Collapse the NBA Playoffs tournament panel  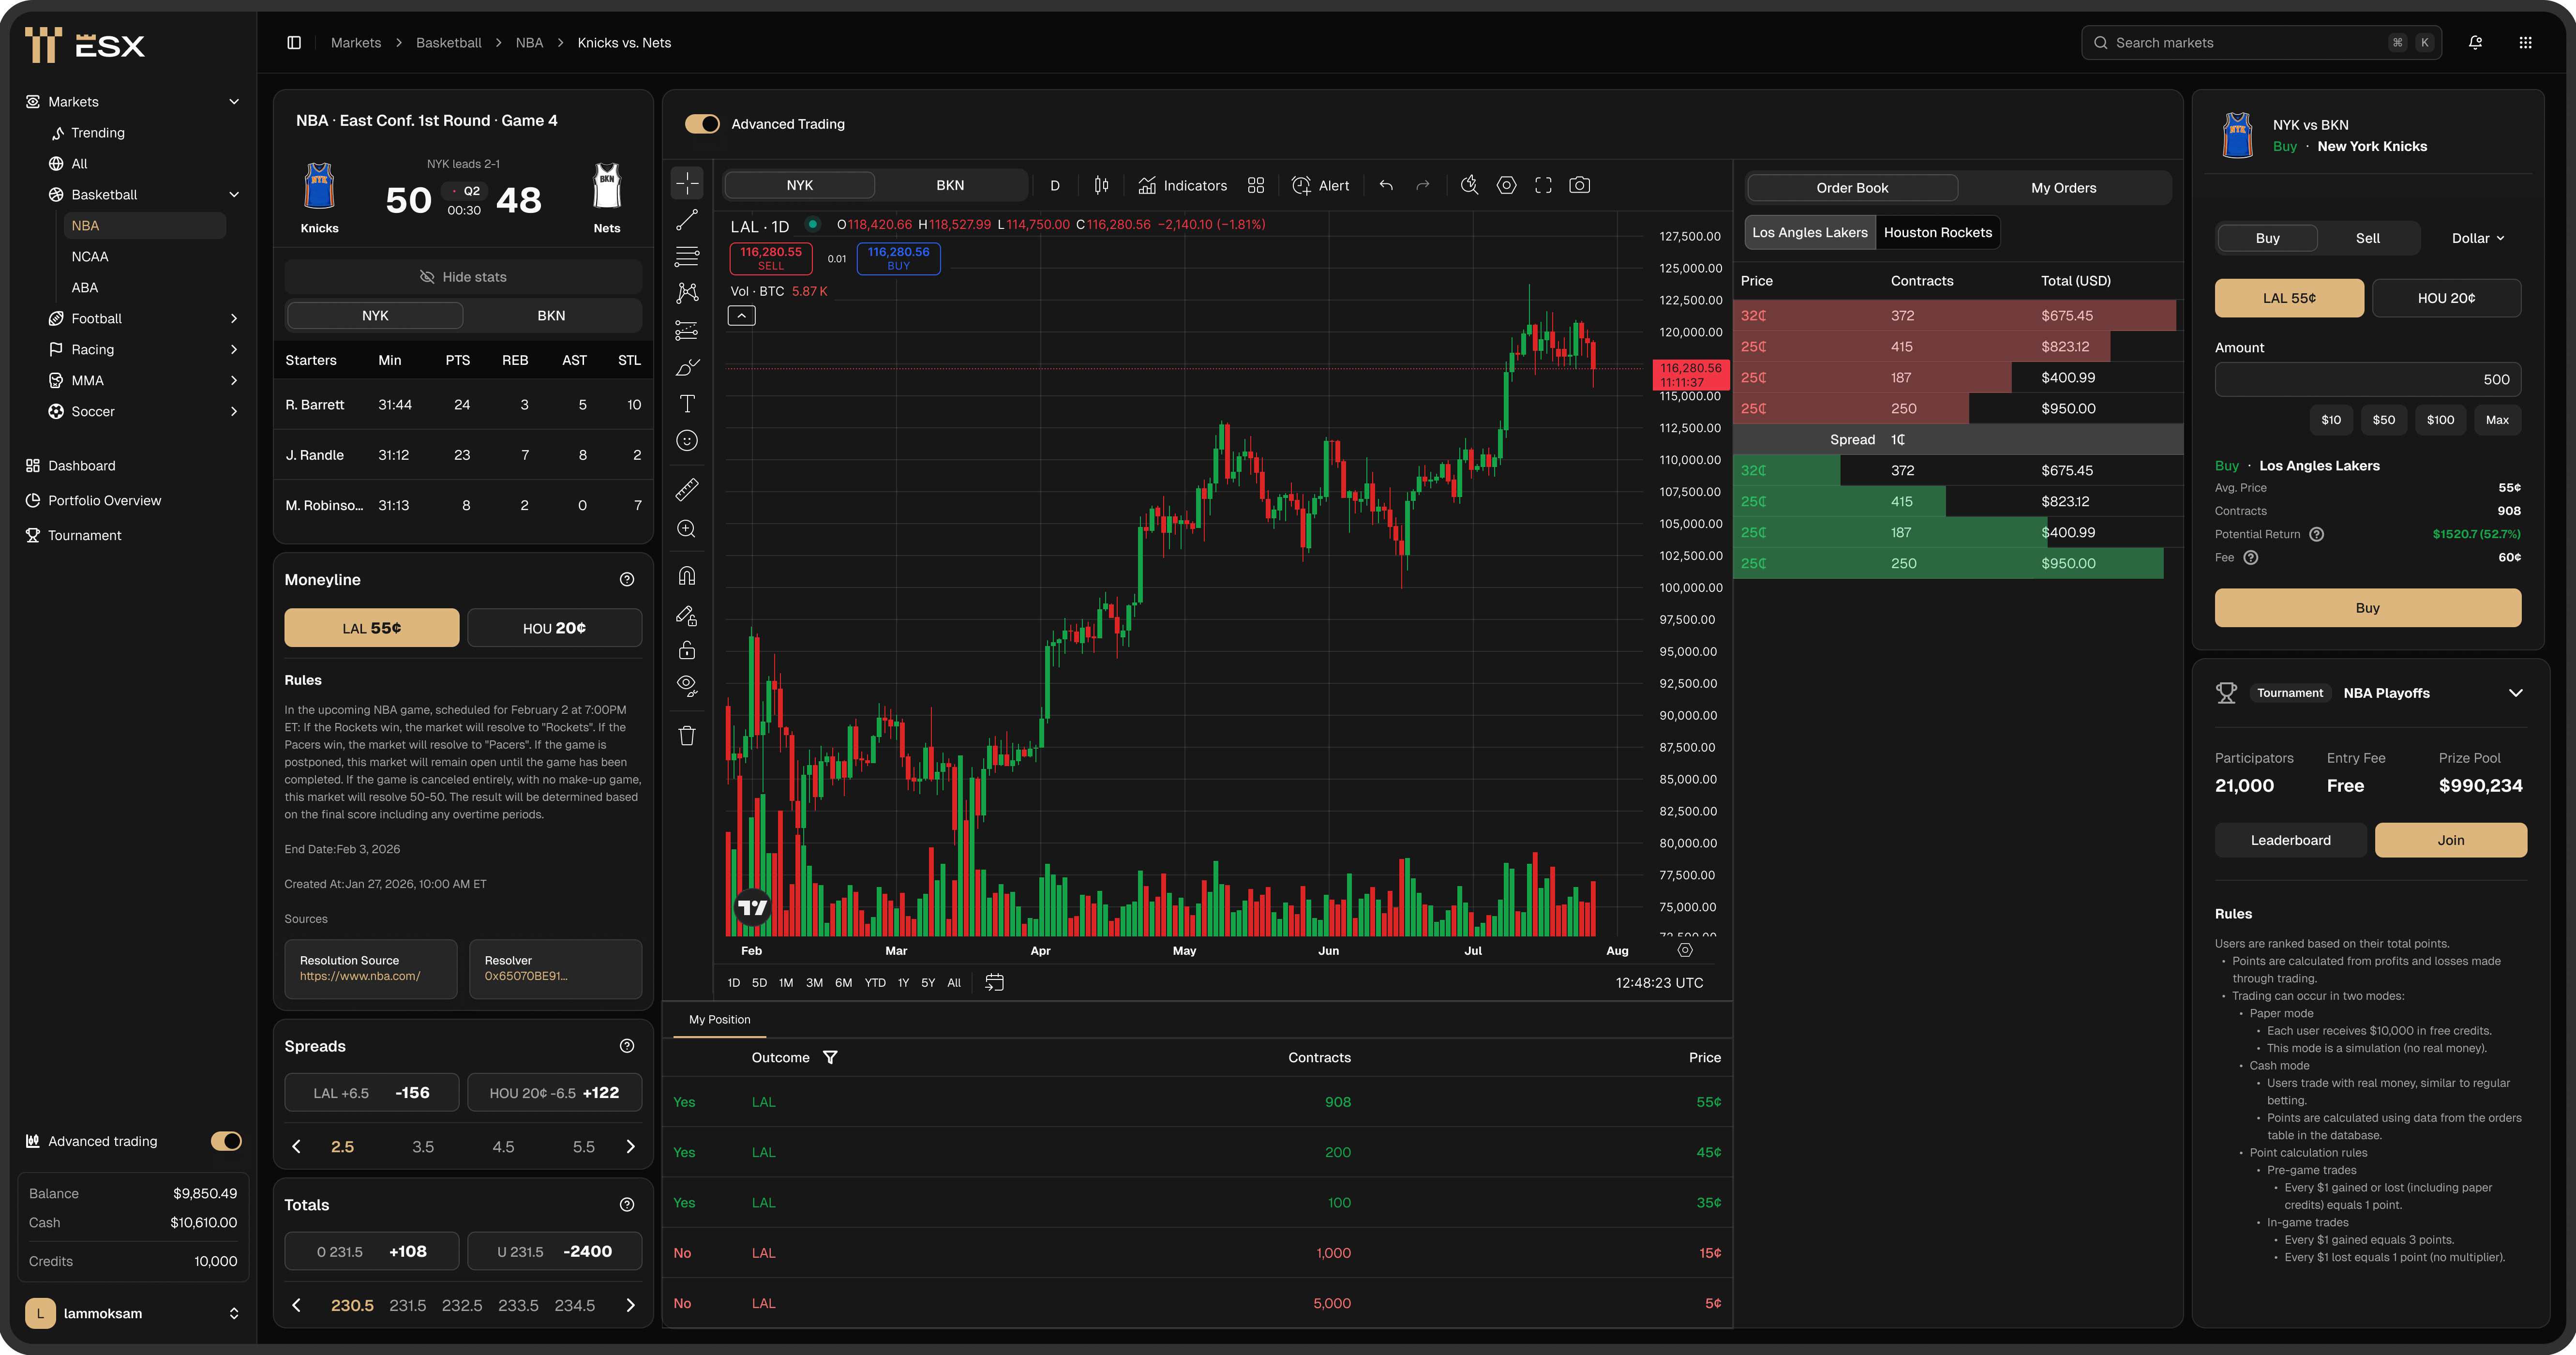pos(2515,693)
